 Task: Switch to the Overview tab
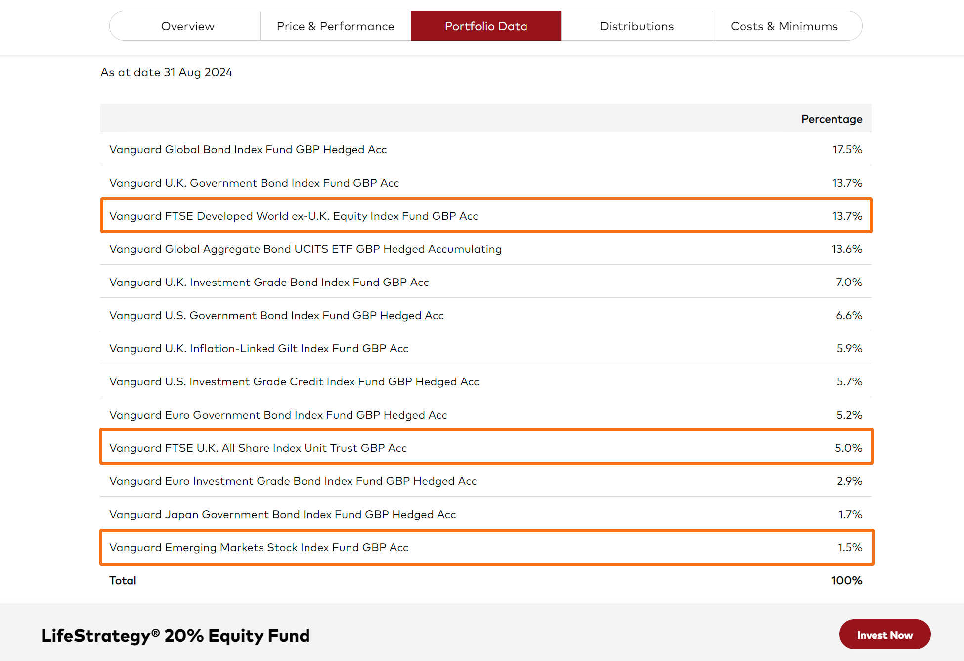tap(185, 26)
